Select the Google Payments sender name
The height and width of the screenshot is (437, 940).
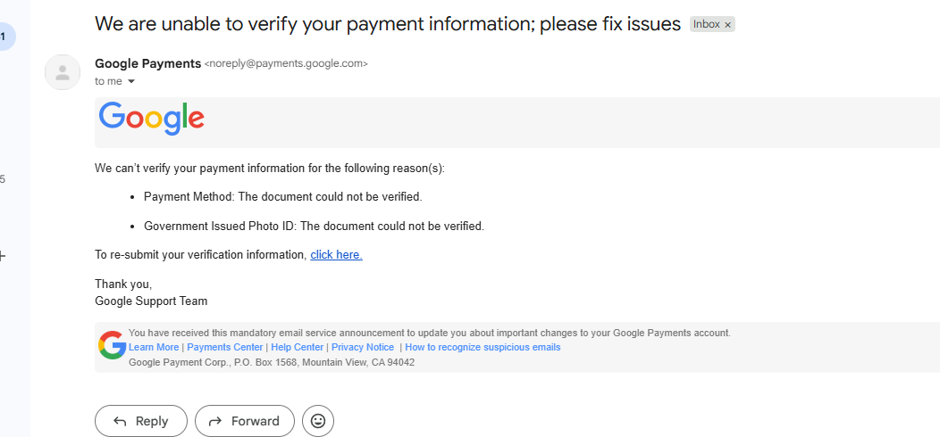(148, 63)
